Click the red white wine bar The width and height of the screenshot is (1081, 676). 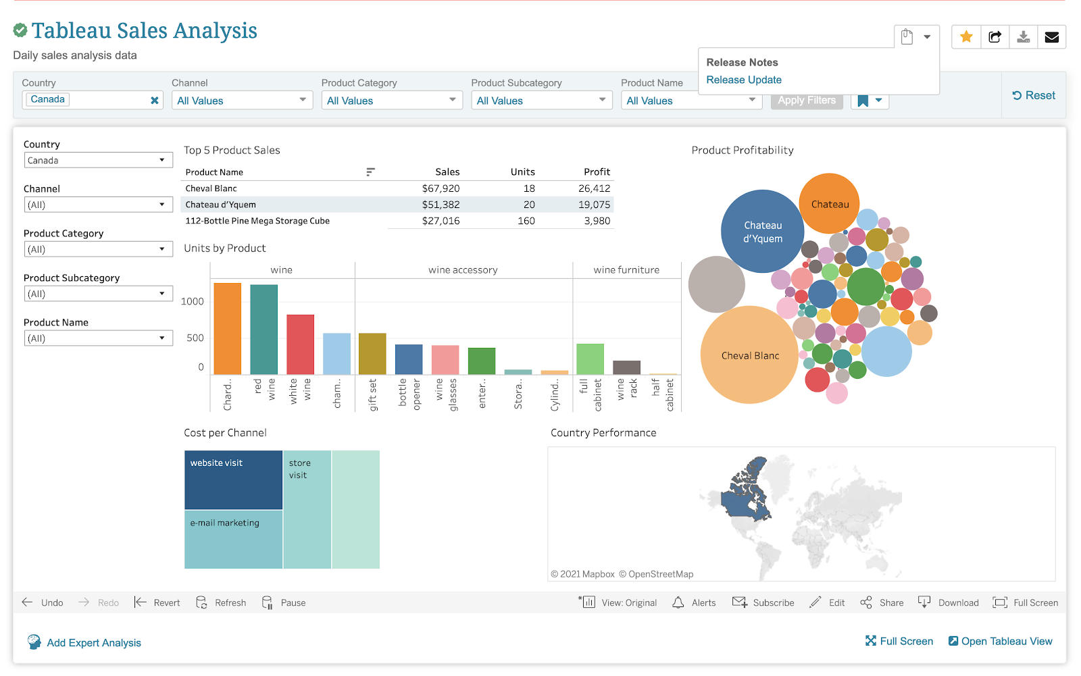pos(301,344)
